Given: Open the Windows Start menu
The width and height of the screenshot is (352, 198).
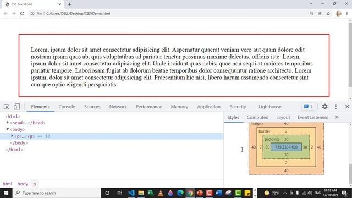Looking at the screenshot, I should 6,193.
